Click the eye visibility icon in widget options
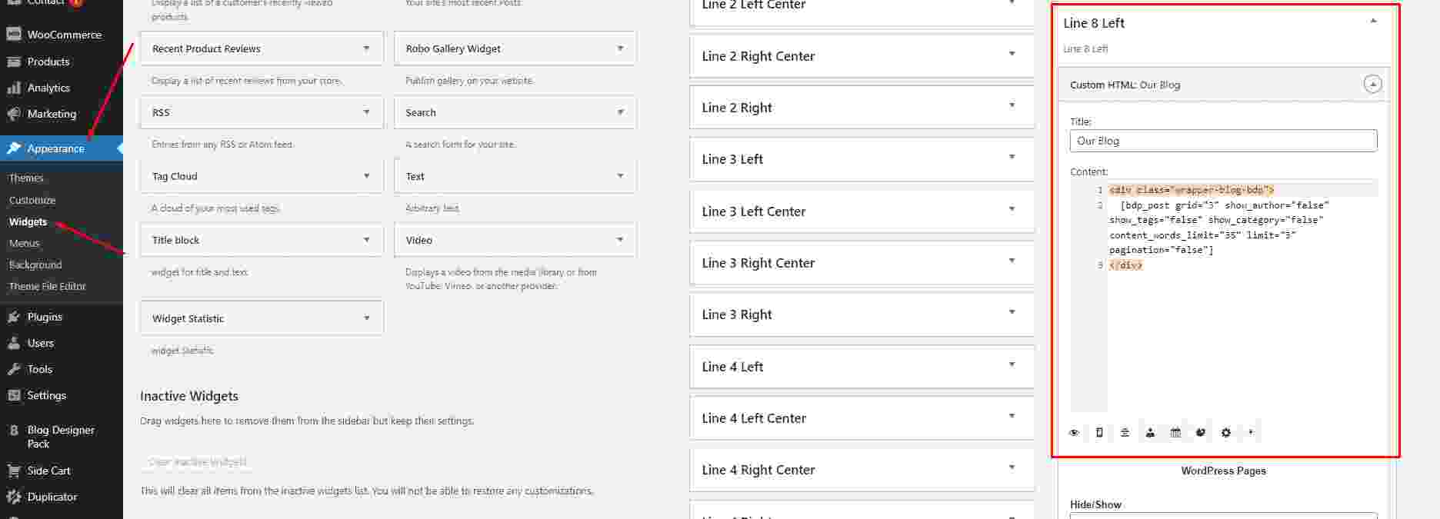Viewport: 1440px width, 519px height. pos(1074,433)
